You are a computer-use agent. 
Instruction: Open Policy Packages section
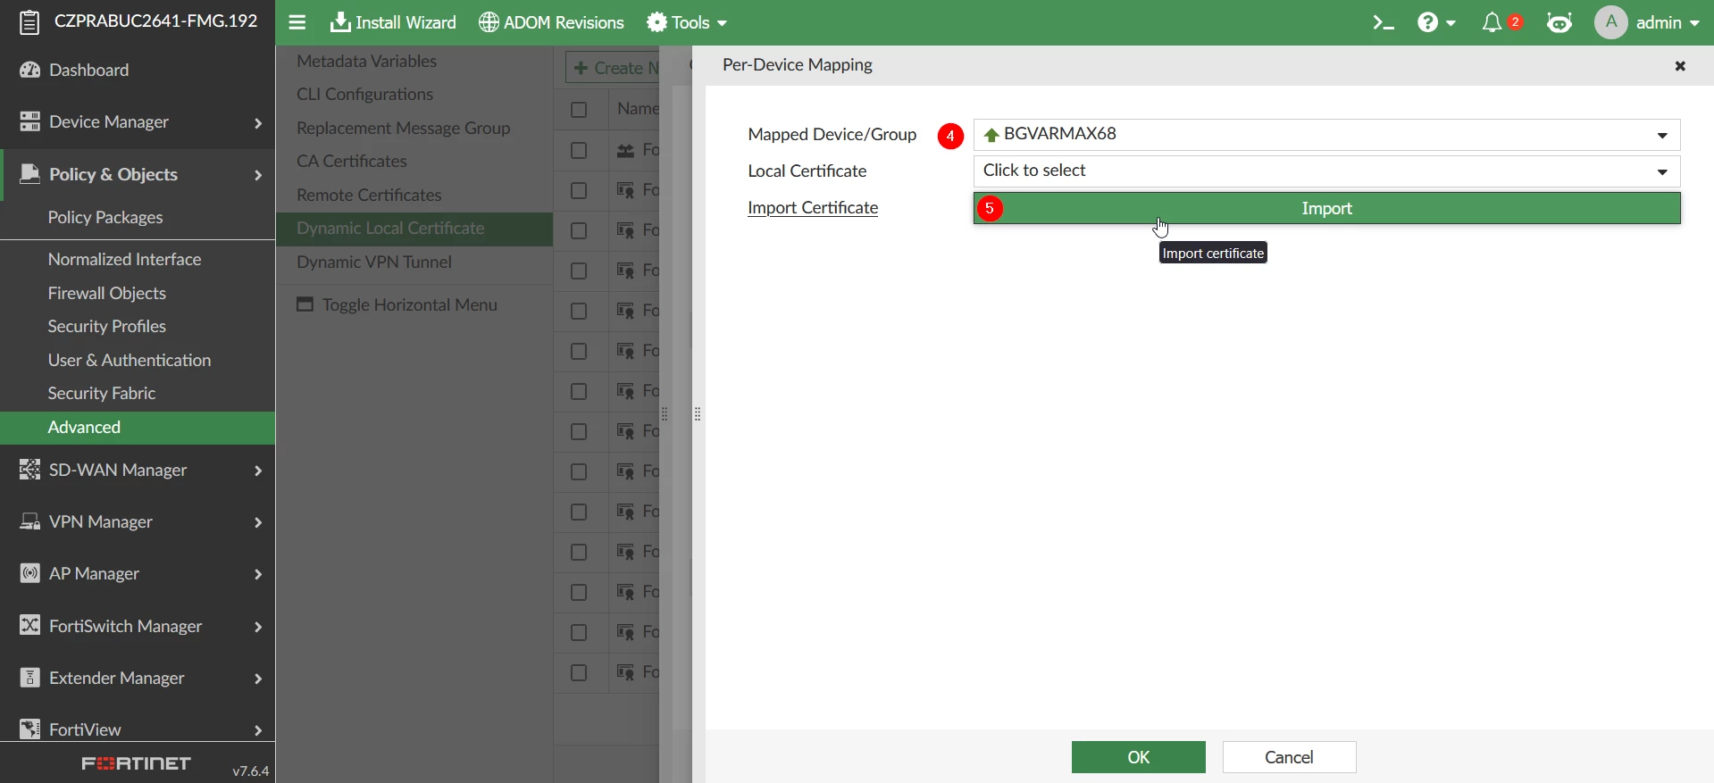105,217
